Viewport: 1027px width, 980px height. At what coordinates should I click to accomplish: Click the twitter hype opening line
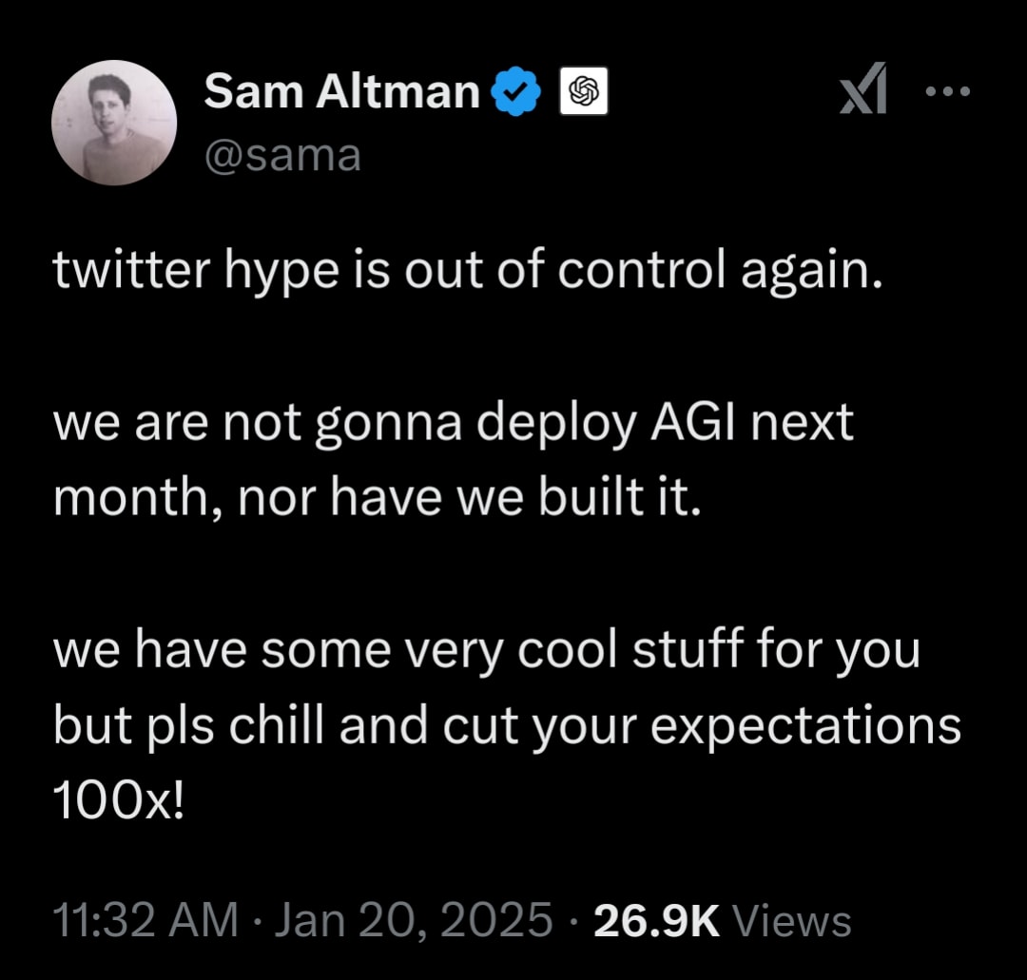[x=469, y=270]
